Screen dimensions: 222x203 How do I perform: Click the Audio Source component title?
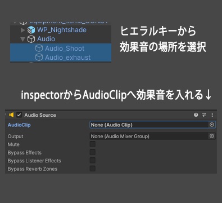(x=40, y=115)
